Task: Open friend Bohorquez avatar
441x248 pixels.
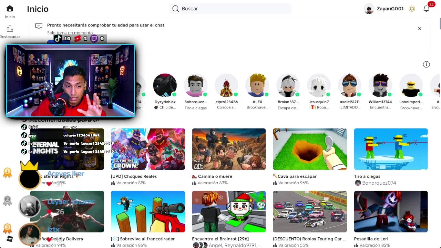Action: (x=196, y=85)
